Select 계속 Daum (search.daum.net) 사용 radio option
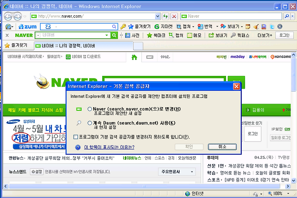The width and height of the screenshot is (297, 198). coord(90,123)
